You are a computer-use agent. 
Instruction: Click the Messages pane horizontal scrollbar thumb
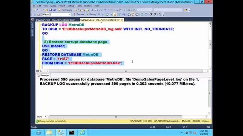(x=116, y=117)
